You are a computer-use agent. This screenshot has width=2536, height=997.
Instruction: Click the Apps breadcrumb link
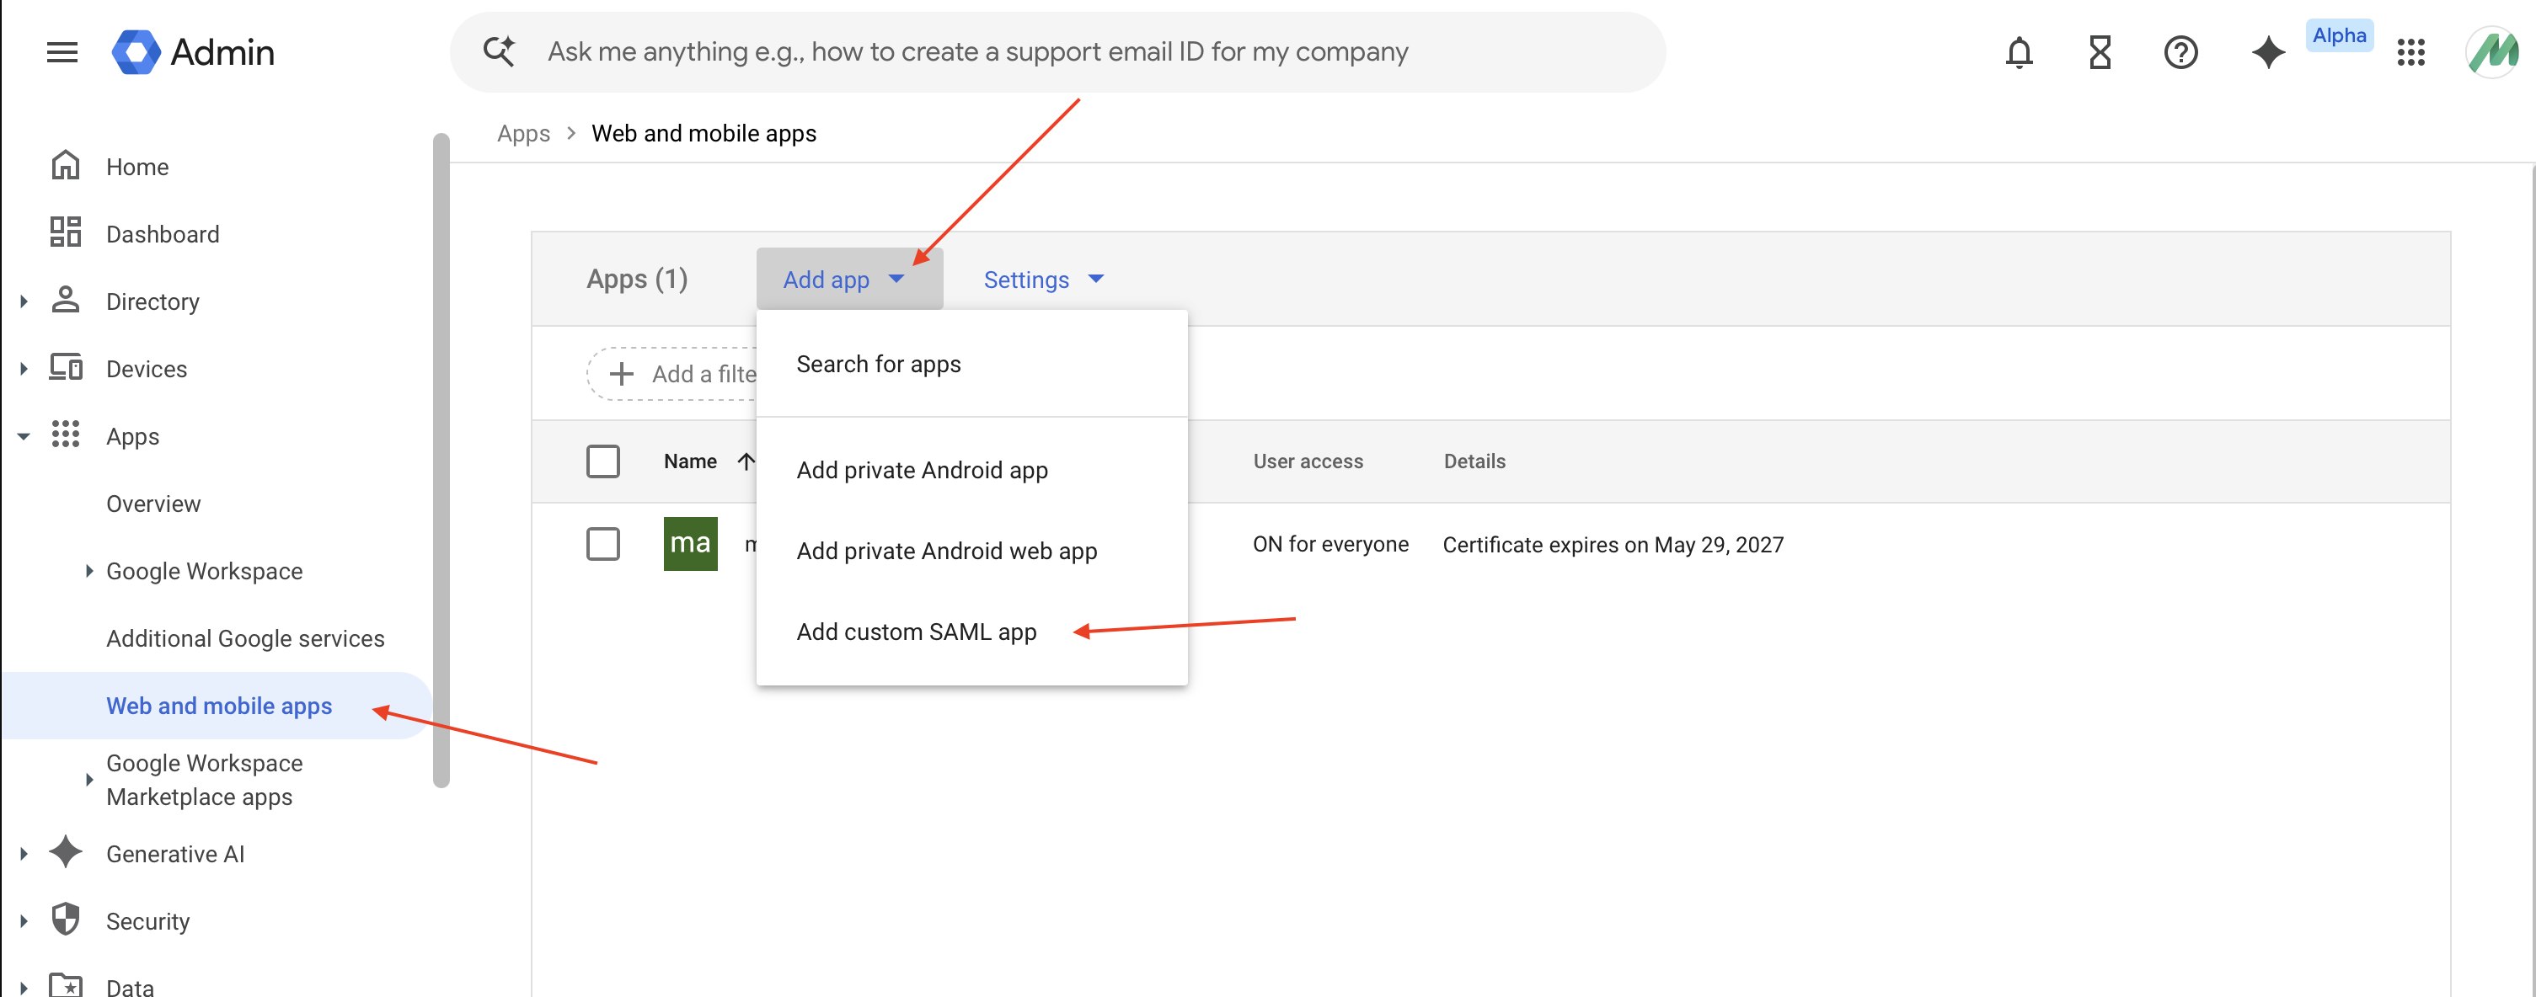pyautogui.click(x=522, y=134)
